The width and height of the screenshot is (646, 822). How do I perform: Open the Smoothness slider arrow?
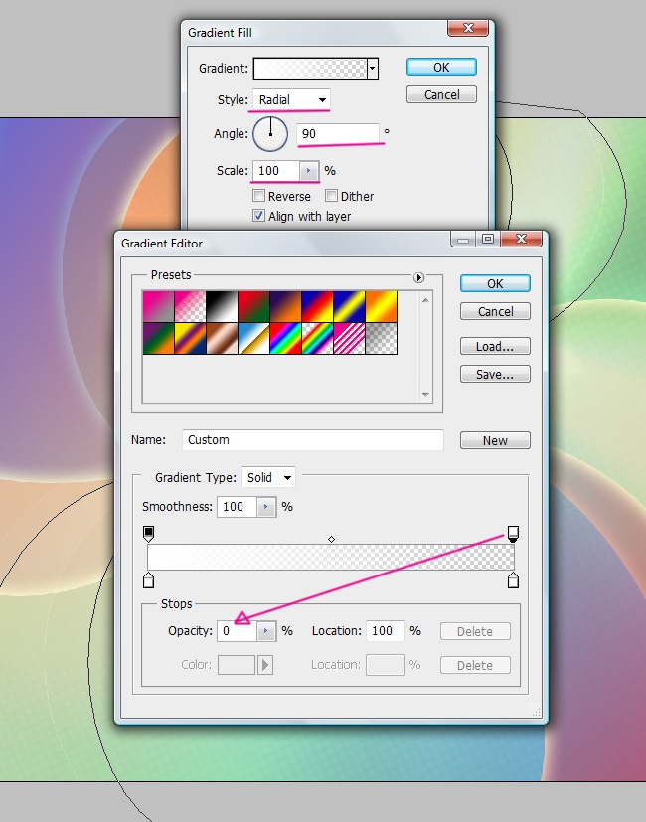tap(265, 507)
